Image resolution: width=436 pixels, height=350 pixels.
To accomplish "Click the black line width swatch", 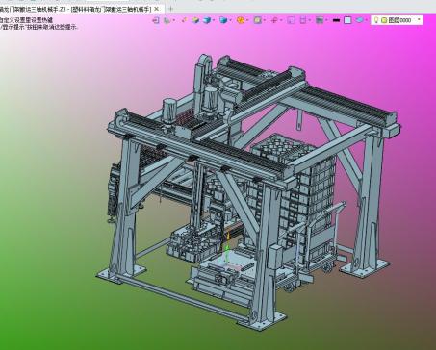I will point(336,20).
